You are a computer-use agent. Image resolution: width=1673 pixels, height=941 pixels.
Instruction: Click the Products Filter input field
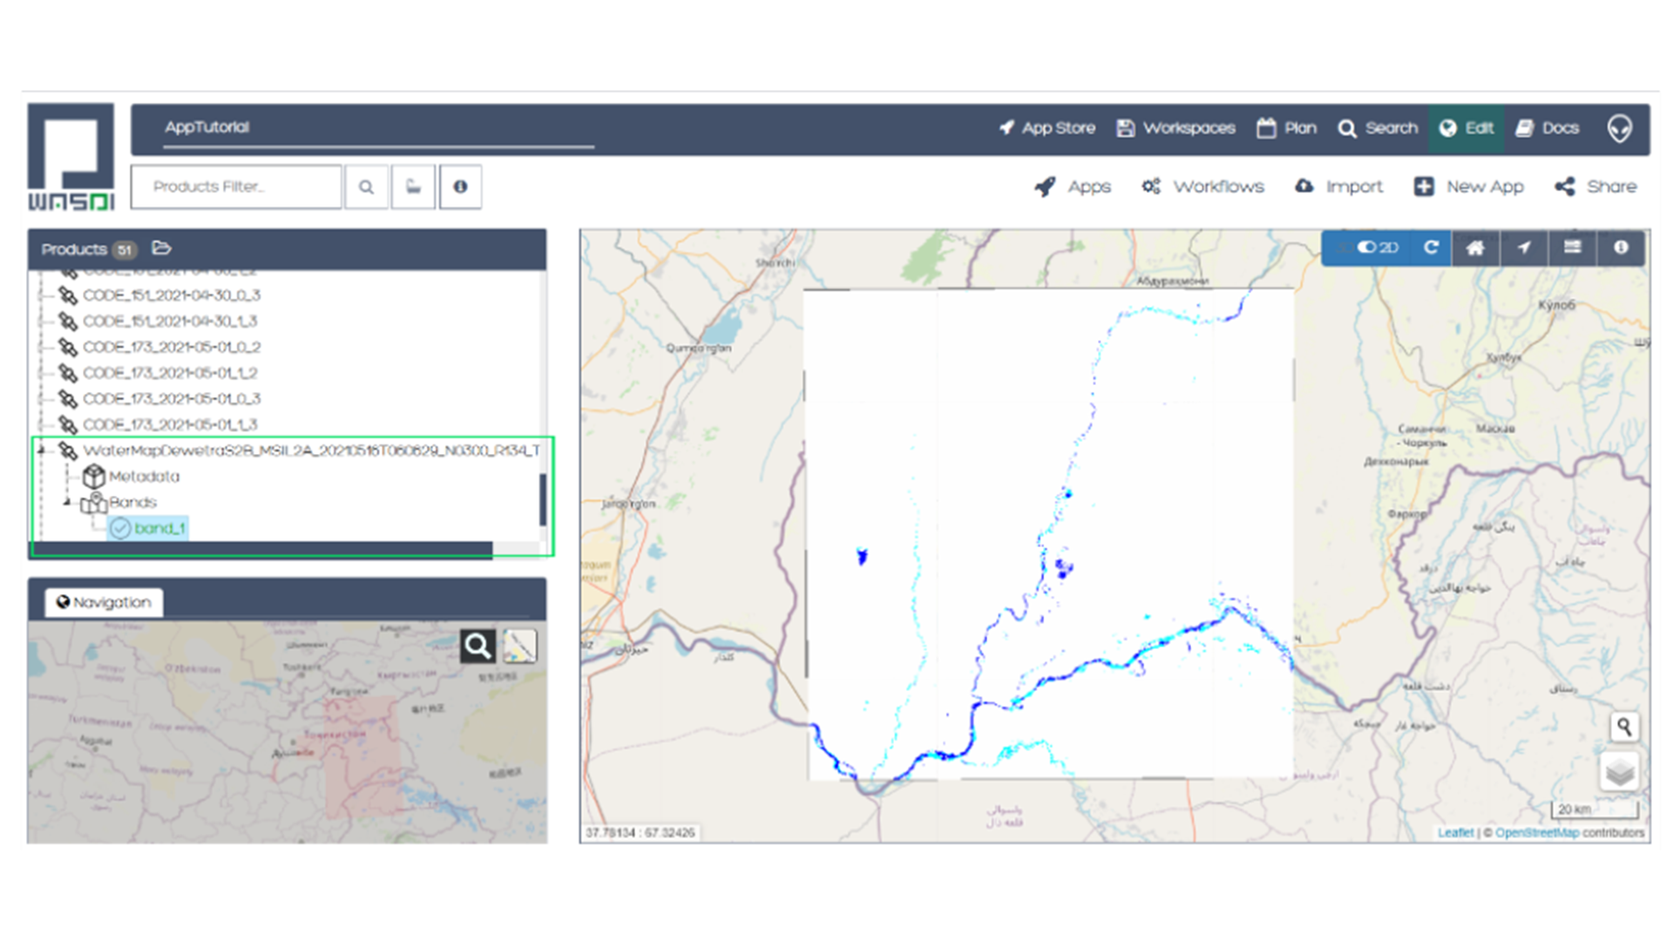(x=235, y=186)
